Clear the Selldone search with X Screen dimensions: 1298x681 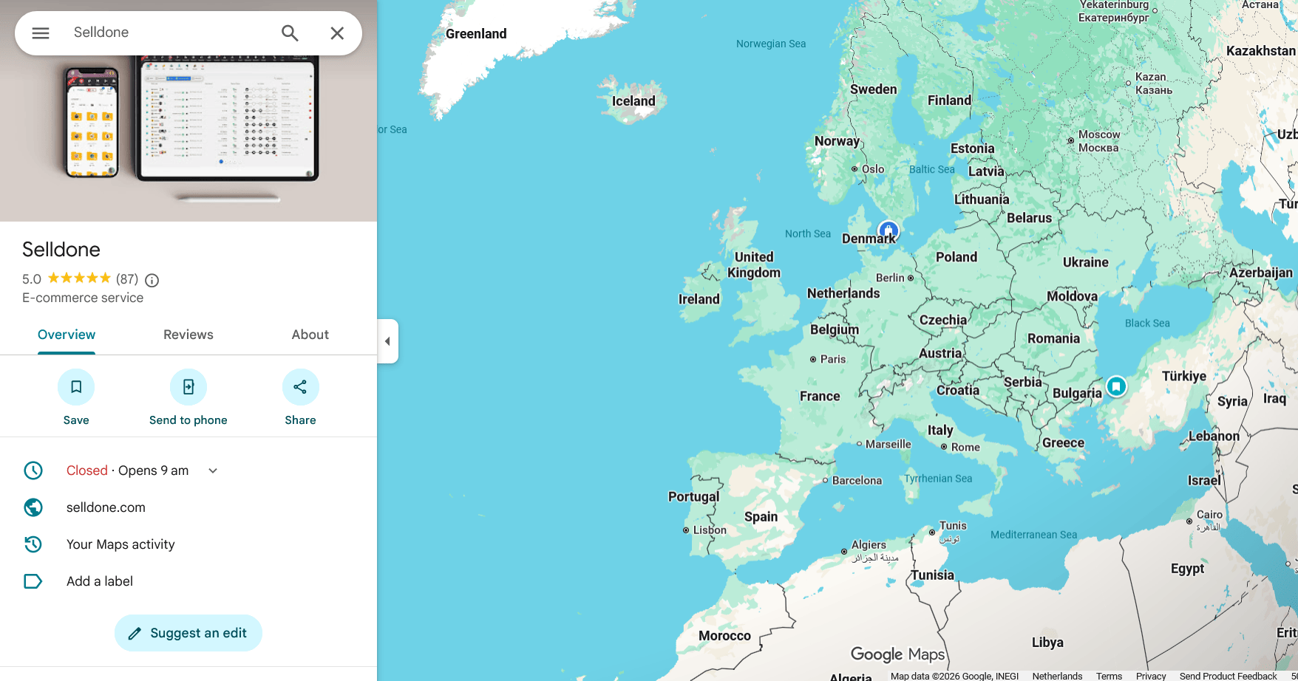click(337, 33)
